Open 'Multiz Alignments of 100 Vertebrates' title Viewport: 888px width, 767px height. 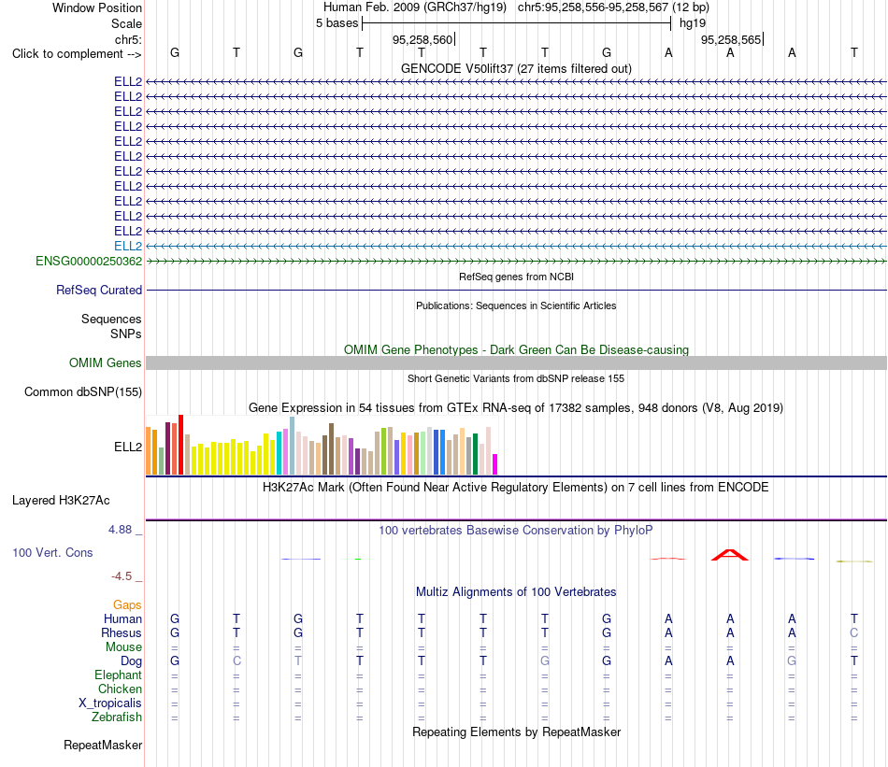pos(516,592)
